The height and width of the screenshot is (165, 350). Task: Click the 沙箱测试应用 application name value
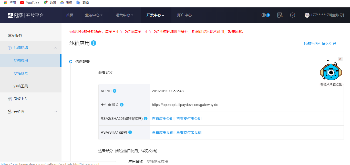pyautogui.click(x=157, y=161)
